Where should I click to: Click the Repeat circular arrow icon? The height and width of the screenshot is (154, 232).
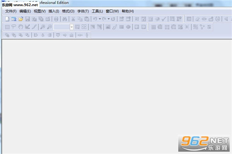(113, 19)
